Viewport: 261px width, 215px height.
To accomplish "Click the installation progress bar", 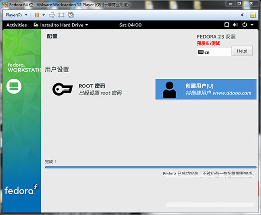I will pos(150,167).
